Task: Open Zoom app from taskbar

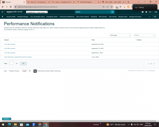Action: [34, 124]
